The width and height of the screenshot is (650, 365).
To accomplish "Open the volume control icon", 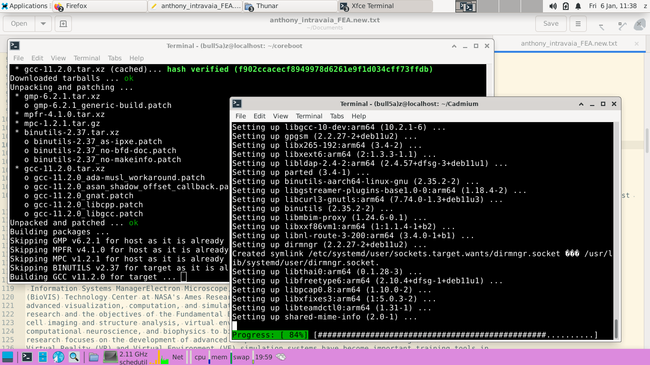I will 553,6.
